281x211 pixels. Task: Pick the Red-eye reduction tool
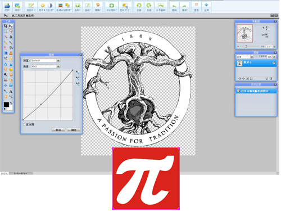point(6,80)
